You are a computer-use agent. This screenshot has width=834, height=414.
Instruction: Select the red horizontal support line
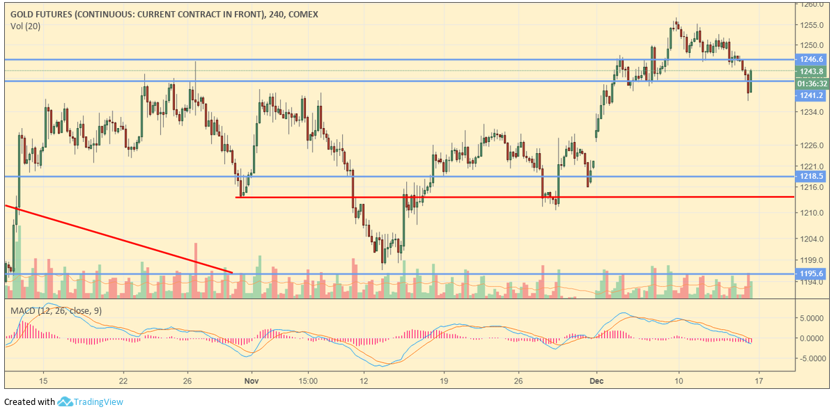[516, 197]
